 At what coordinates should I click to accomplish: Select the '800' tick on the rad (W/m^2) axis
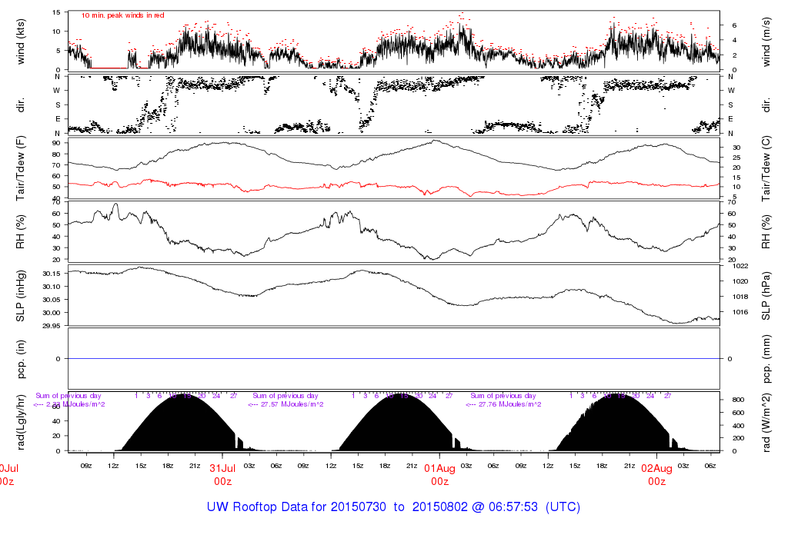[x=738, y=400]
